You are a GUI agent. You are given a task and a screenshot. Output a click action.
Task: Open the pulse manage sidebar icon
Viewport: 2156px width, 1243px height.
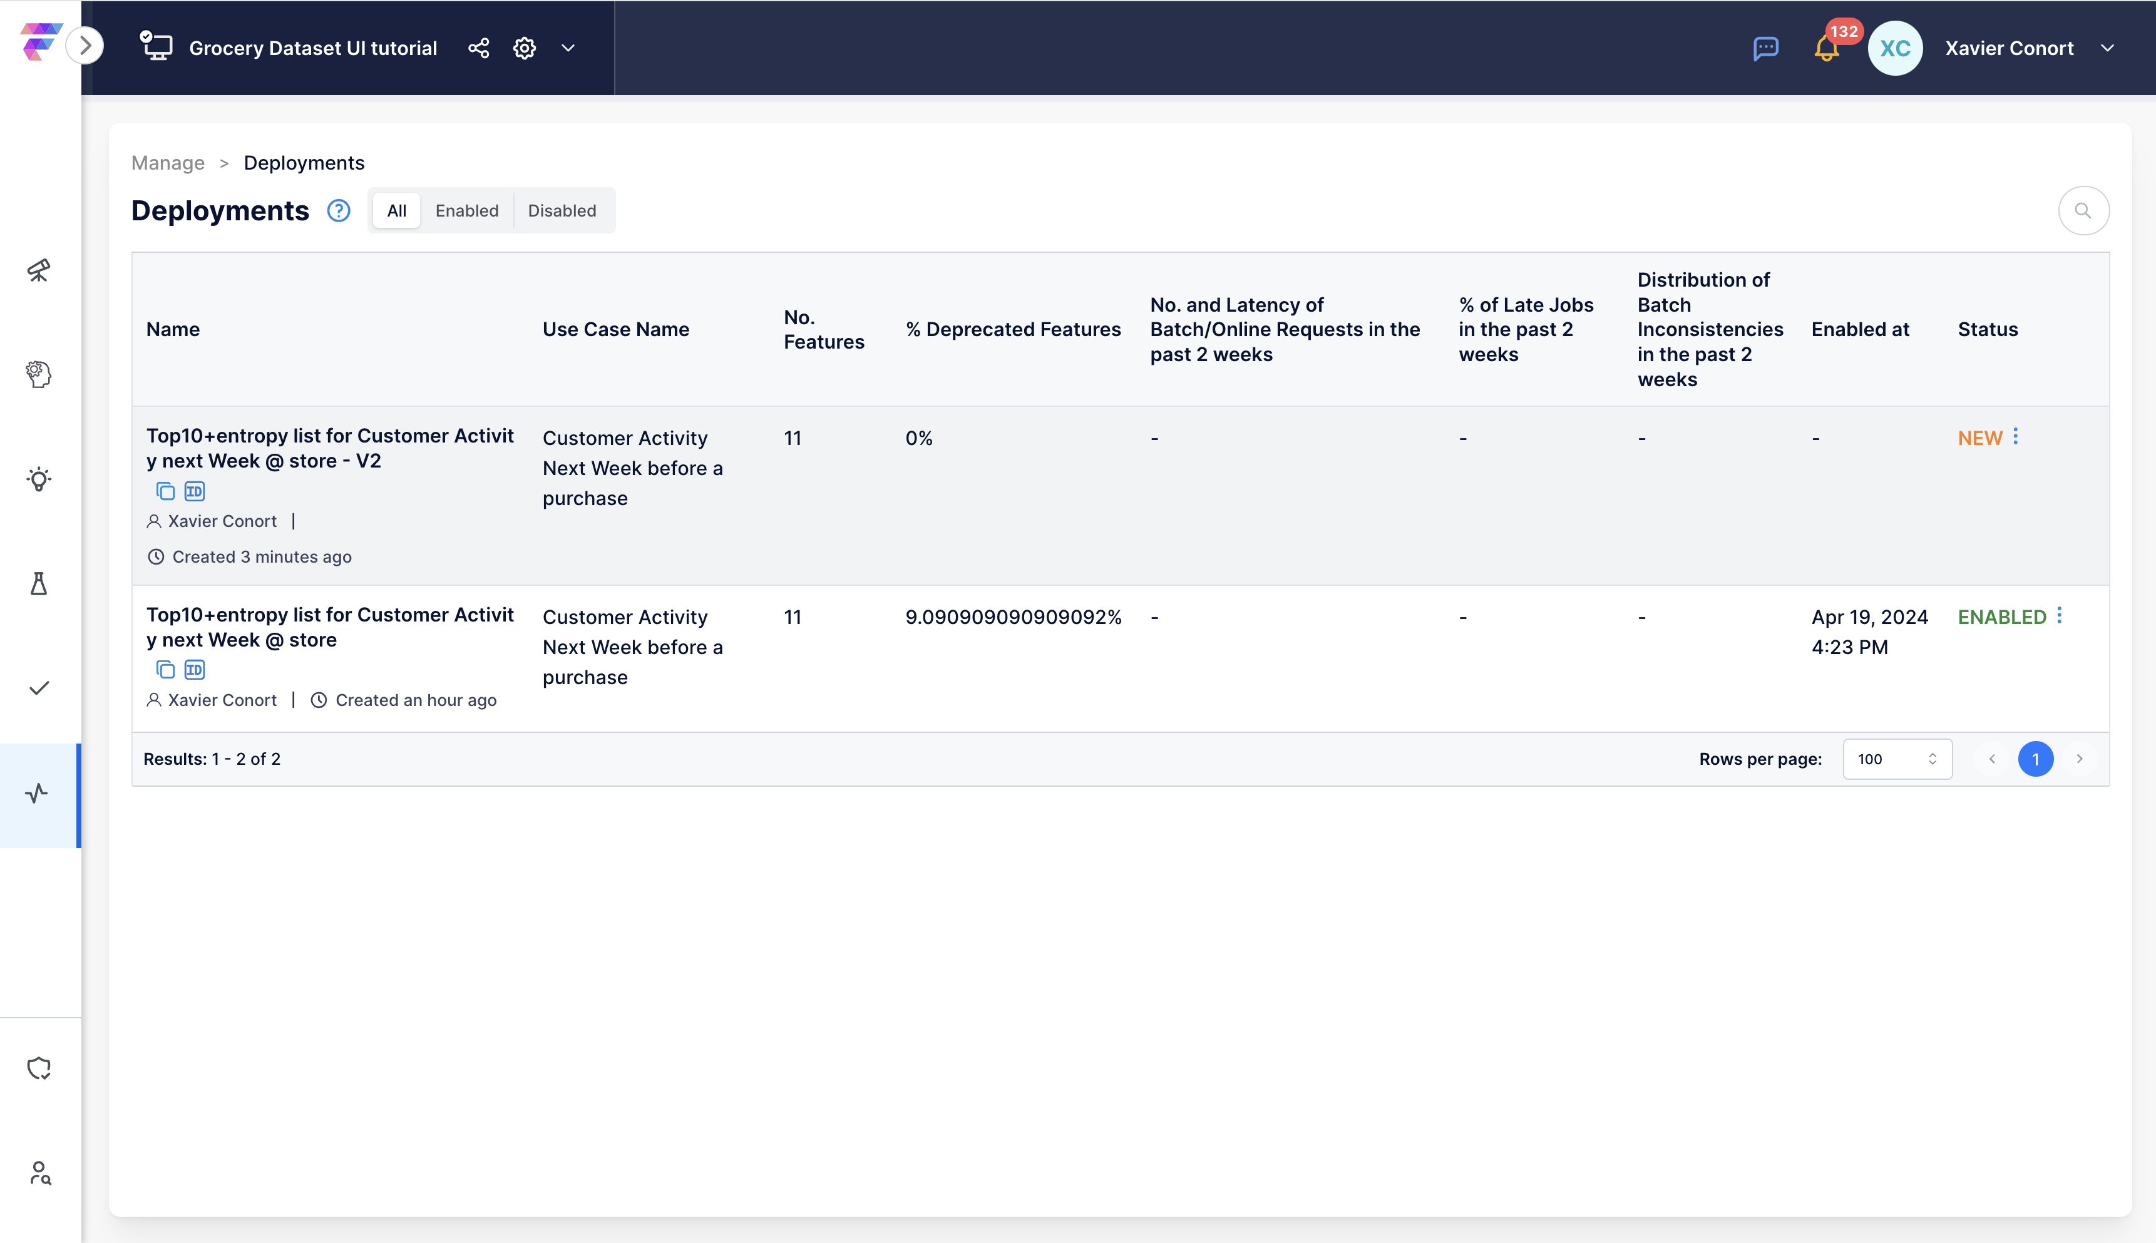click(x=37, y=794)
